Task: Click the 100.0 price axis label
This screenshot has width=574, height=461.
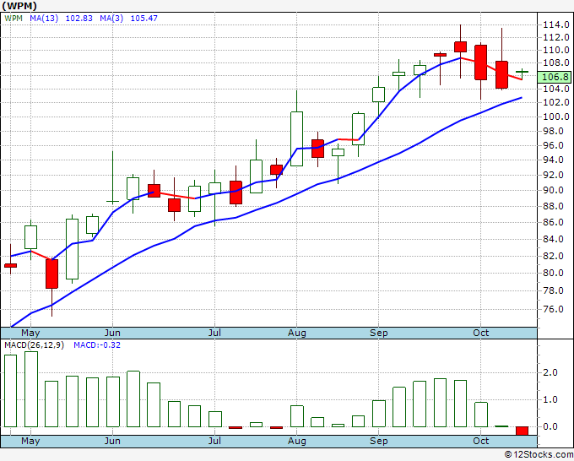Action: click(555, 117)
